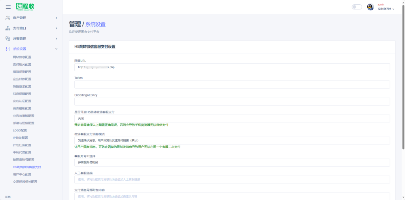The height and width of the screenshot is (200, 405).
Task: Click the 商户管理 people icon
Action: click(x=8, y=18)
